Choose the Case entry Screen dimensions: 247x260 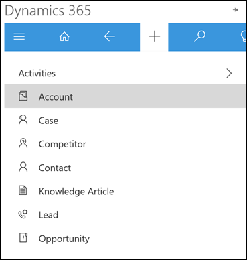pyautogui.click(x=125, y=121)
